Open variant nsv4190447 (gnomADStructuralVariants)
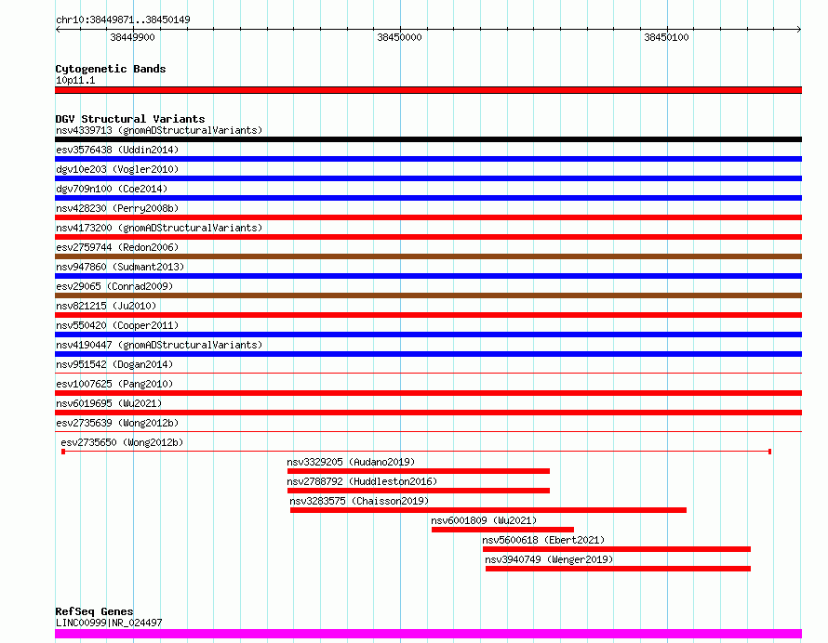This screenshot has height=643, width=828. (x=159, y=345)
